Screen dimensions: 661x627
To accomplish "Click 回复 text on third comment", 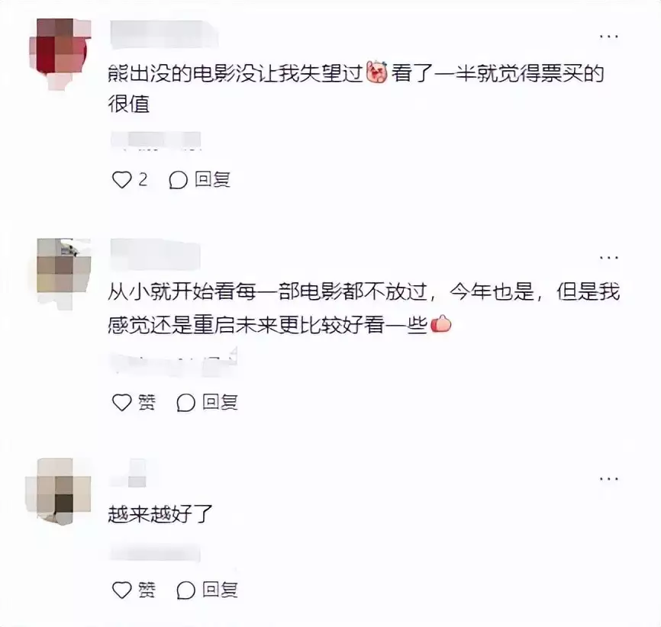I will [x=220, y=590].
